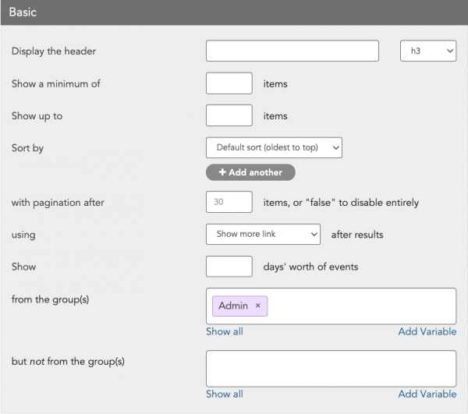The image size is (468, 414).
Task: Click the Basic section header
Action: (234, 12)
